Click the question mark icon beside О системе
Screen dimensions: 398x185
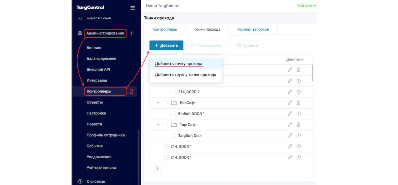[80, 182]
